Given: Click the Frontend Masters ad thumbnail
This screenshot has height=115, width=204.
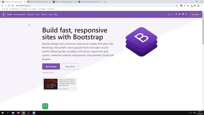Looking at the screenshot, I should click(51, 84).
